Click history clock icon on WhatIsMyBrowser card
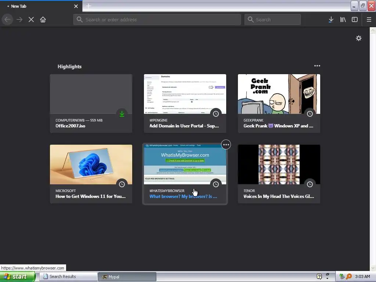The width and height of the screenshot is (376, 282). point(216,184)
